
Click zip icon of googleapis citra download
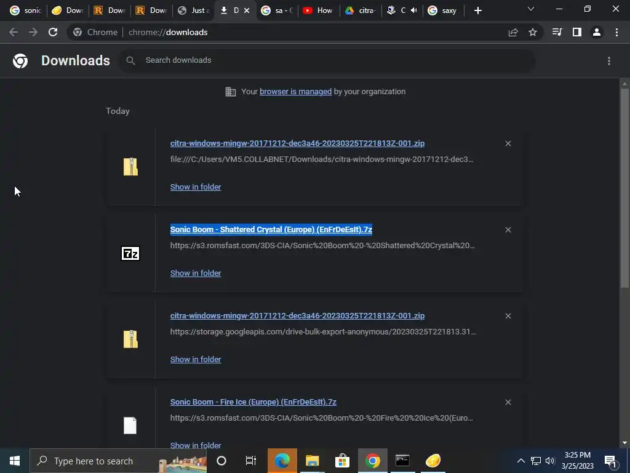click(x=130, y=339)
